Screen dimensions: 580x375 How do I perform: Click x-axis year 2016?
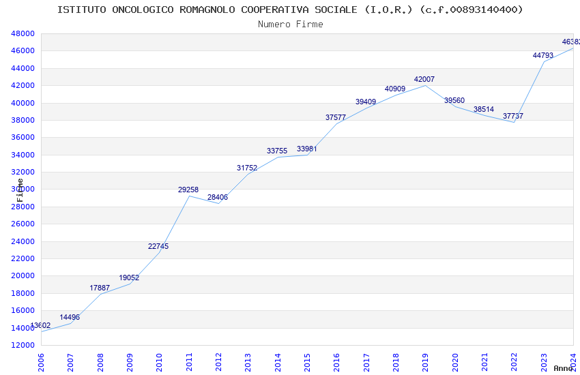(x=336, y=363)
